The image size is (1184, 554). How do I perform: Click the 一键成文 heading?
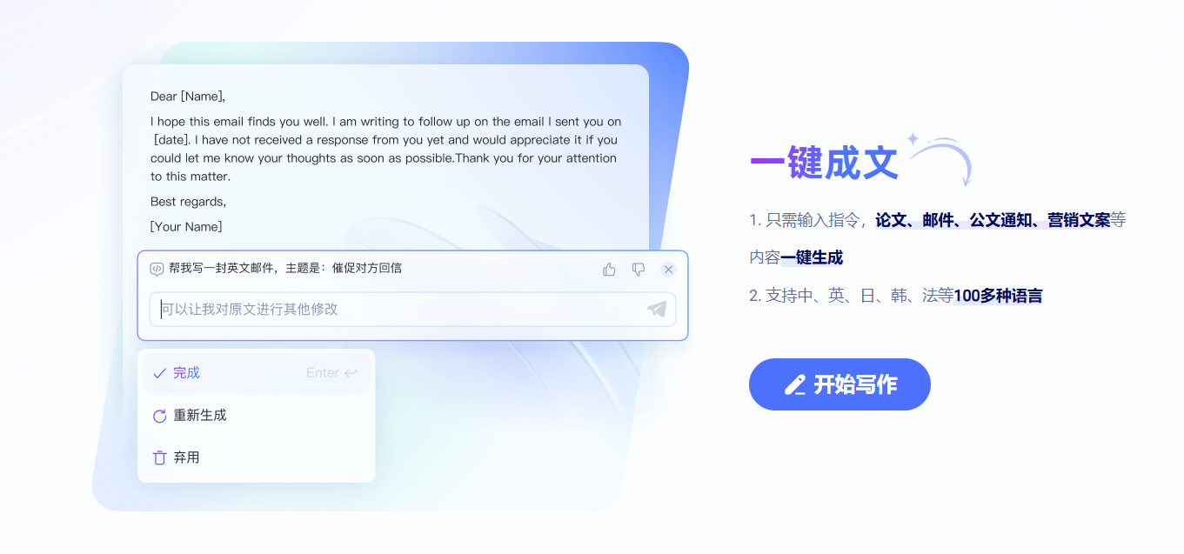point(823,163)
